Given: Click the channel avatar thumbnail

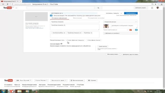Looking at the screenshot, I should 106,26.
